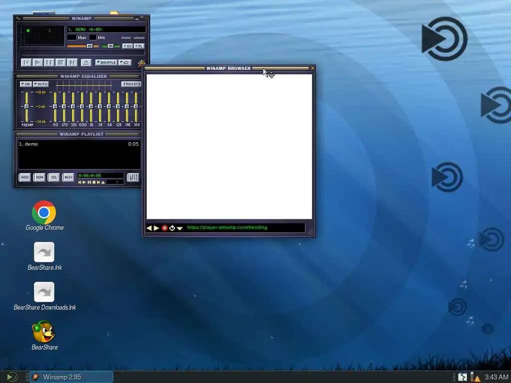511x383 pixels.
Task: Open browser links dropdown arrow
Action: click(x=180, y=228)
